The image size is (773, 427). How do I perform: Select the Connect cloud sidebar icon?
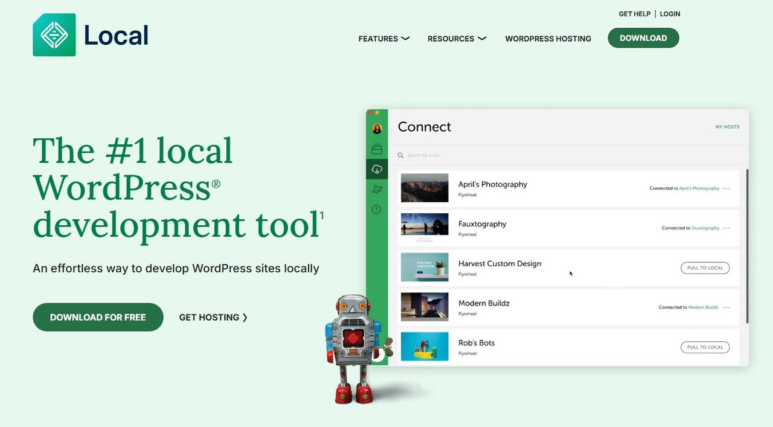pyautogui.click(x=377, y=169)
